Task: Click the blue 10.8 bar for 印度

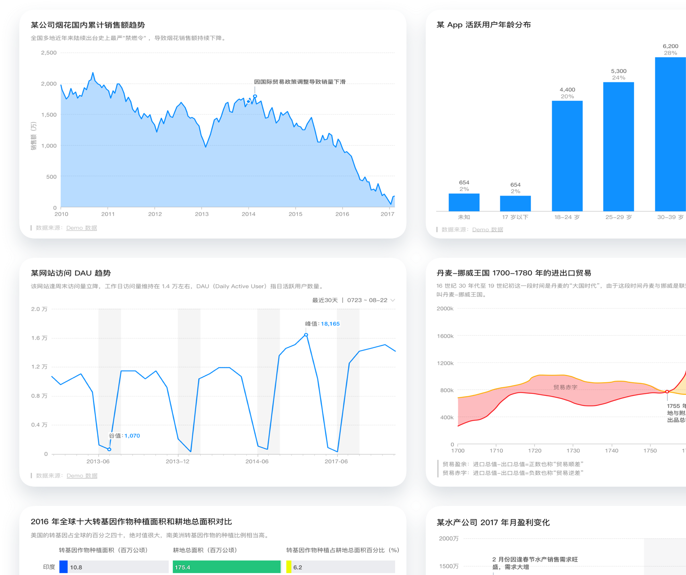Action: 63,567
